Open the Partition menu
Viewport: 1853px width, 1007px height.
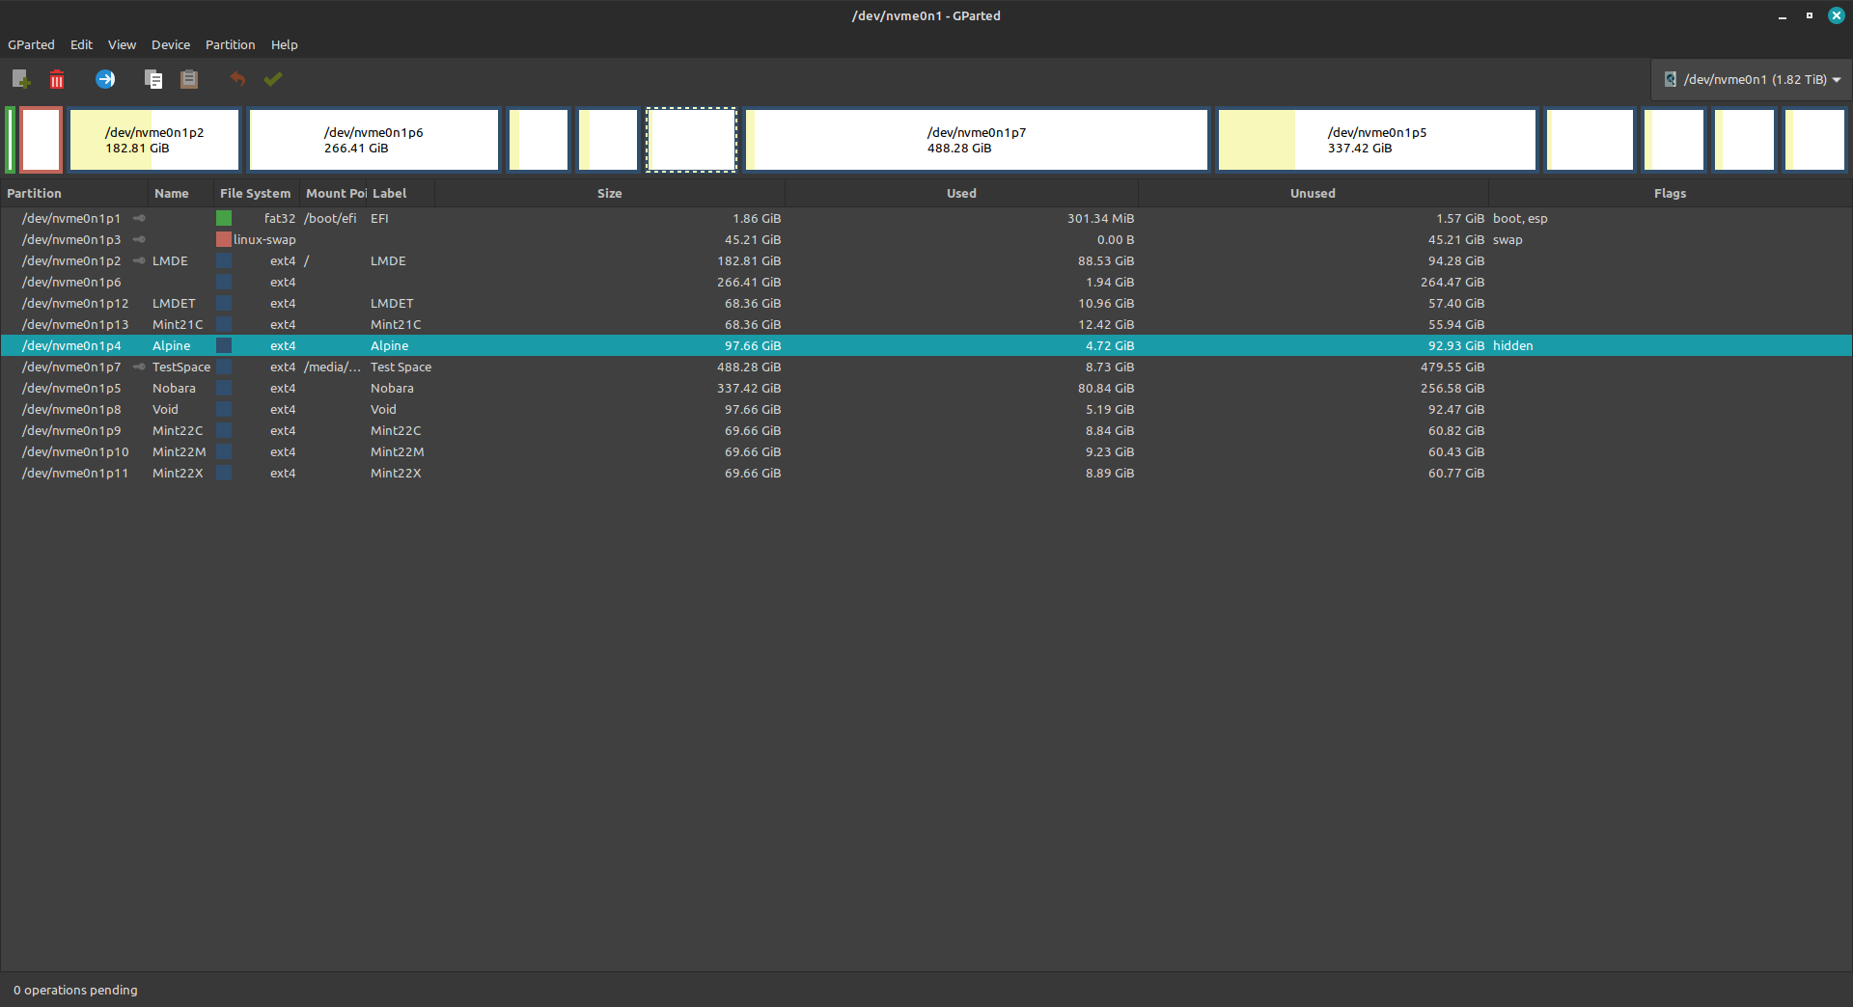pos(230,44)
